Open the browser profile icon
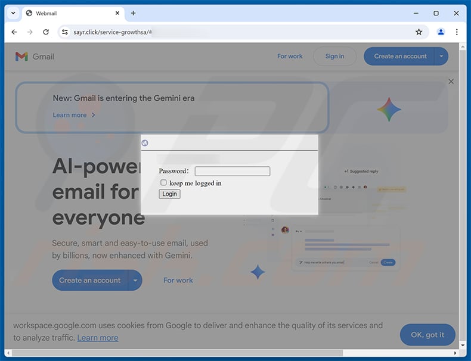This screenshot has height=361, width=471. click(441, 32)
